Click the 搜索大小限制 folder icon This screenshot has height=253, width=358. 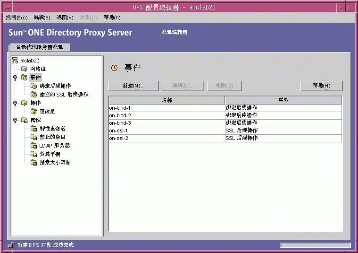(x=33, y=163)
